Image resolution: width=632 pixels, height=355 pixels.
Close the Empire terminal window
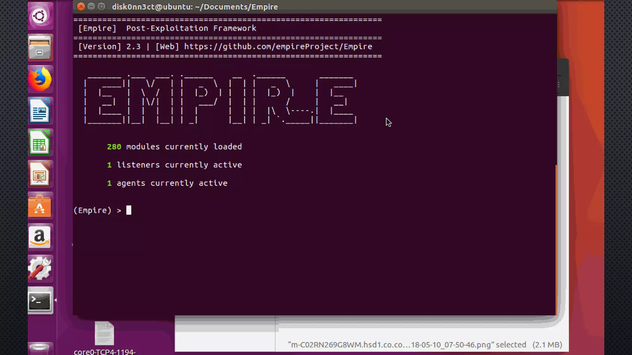[81, 6]
